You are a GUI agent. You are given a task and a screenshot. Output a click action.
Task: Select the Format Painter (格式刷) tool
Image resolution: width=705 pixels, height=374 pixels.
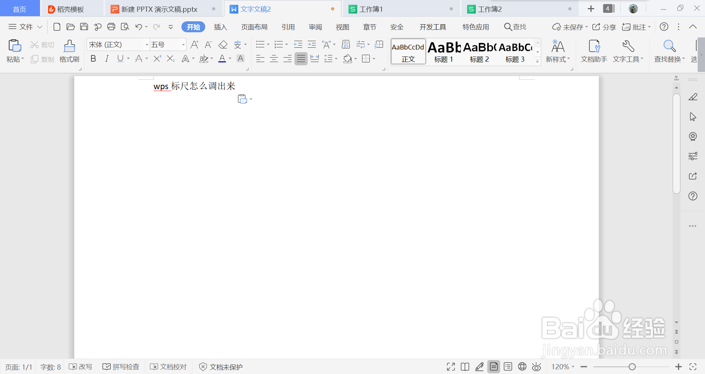69,51
